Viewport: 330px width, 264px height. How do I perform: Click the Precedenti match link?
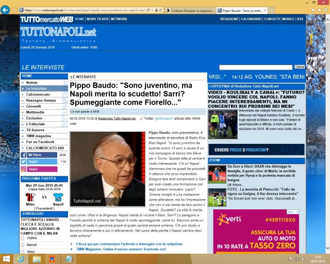click(x=44, y=208)
